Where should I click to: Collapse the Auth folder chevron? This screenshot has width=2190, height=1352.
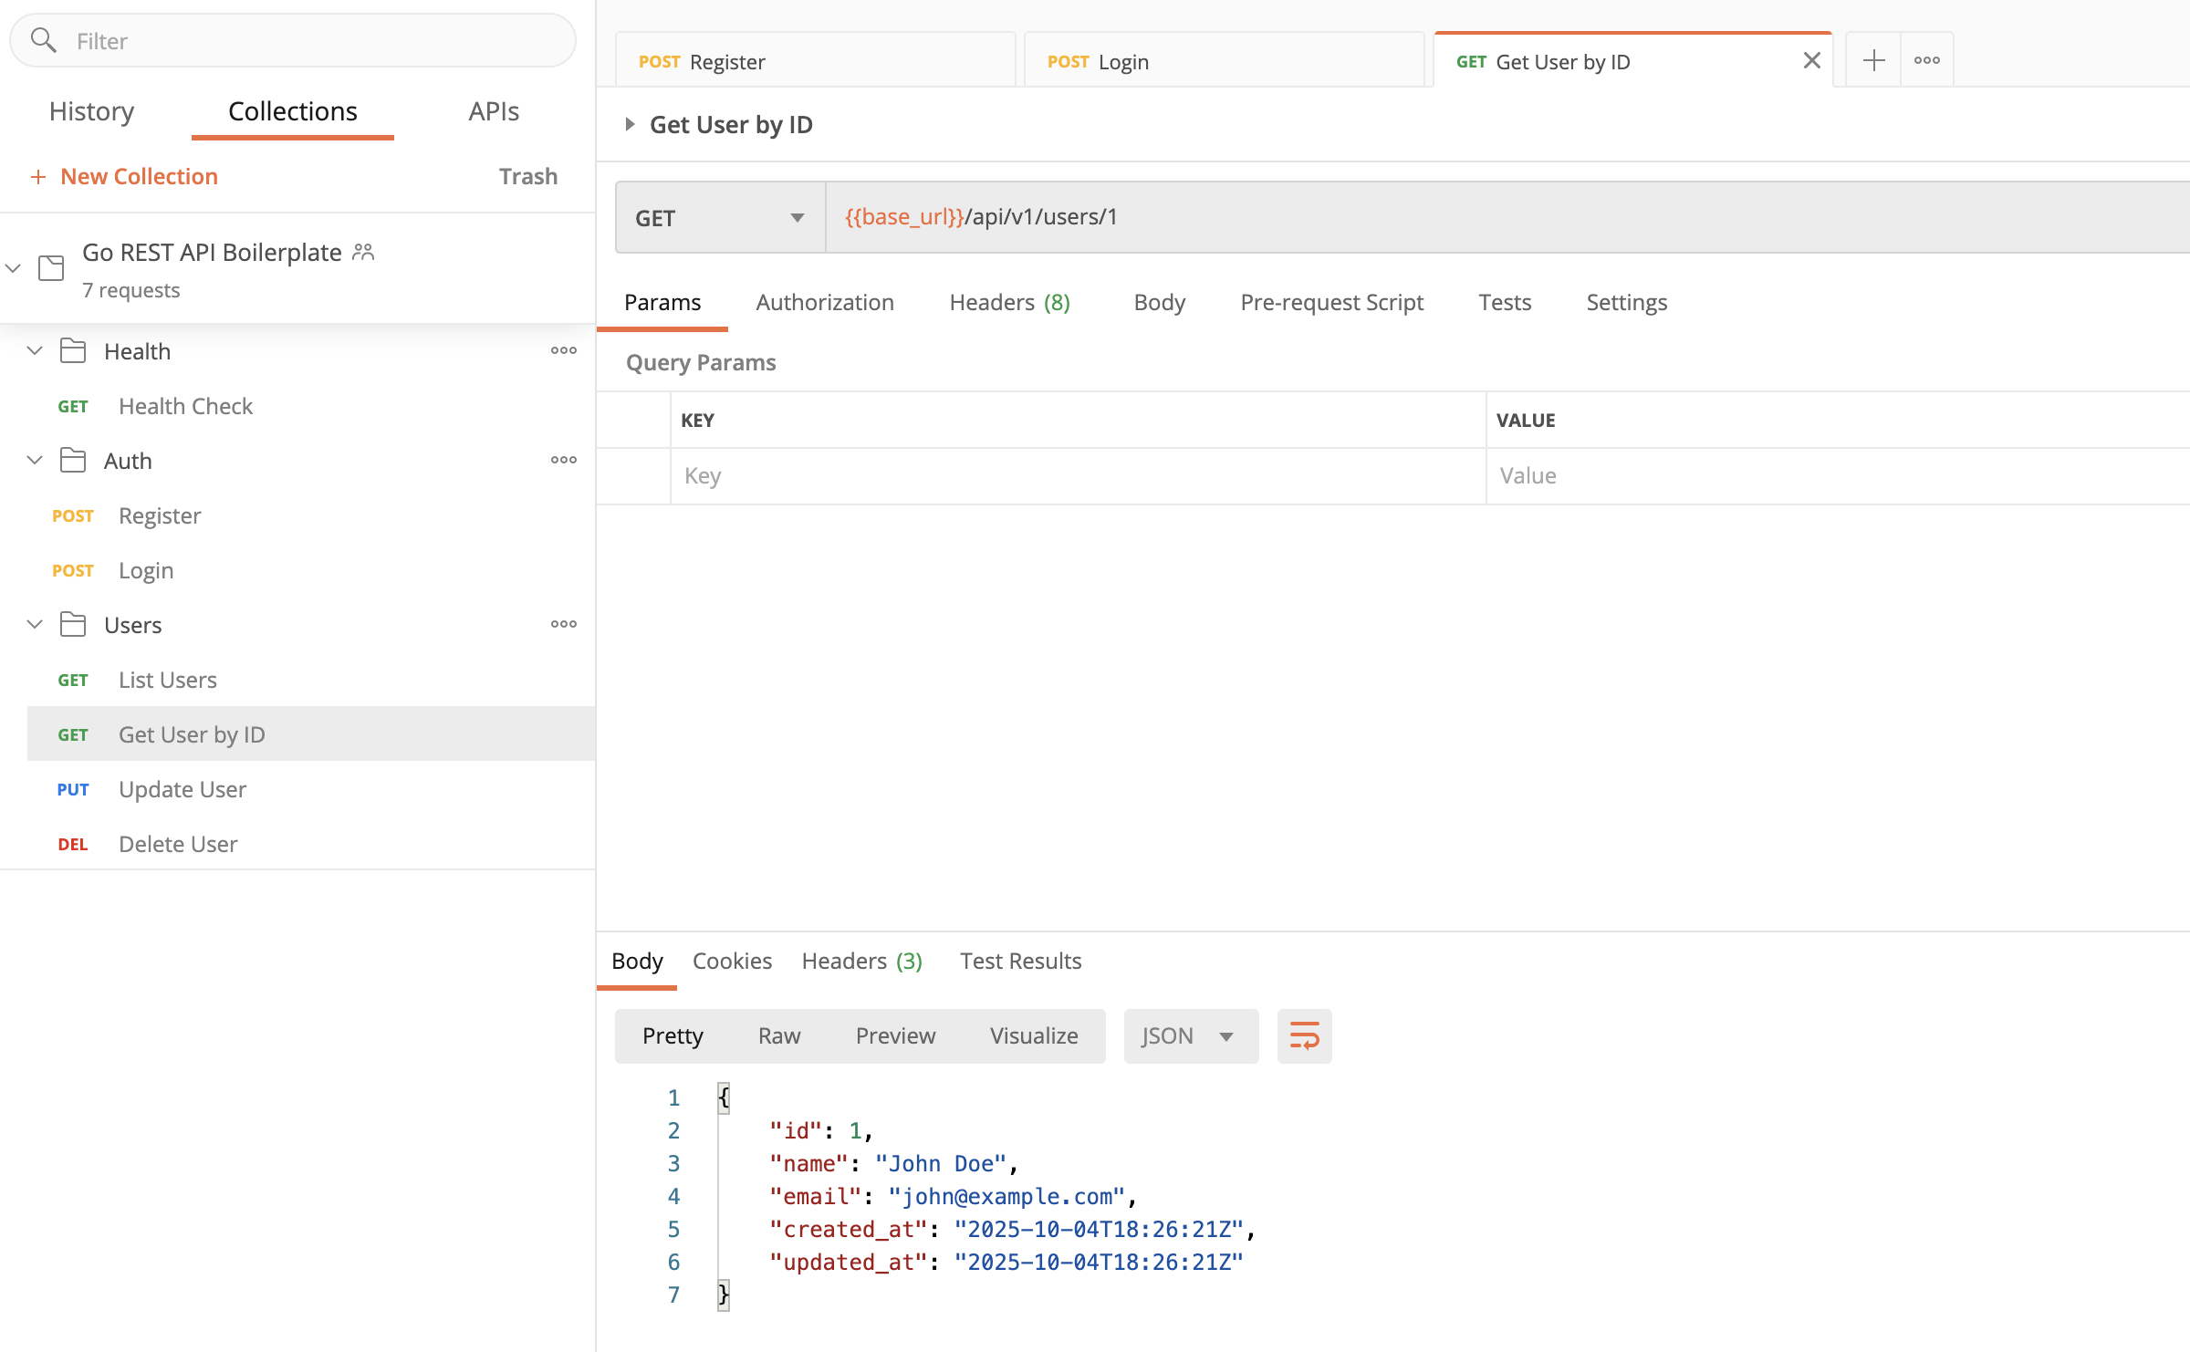coord(35,460)
